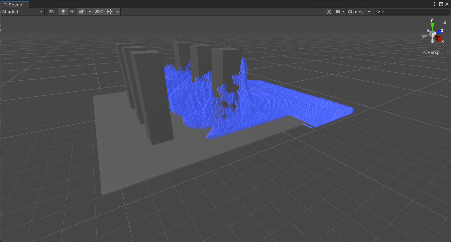
Task: Click the red X axis cone
Action: pyautogui.click(x=438, y=38)
